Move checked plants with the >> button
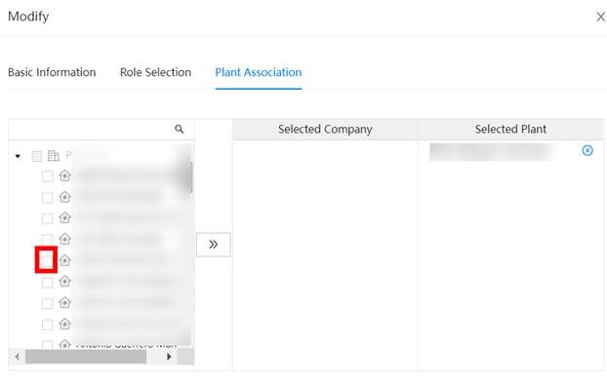This screenshot has width=607, height=387. point(214,245)
